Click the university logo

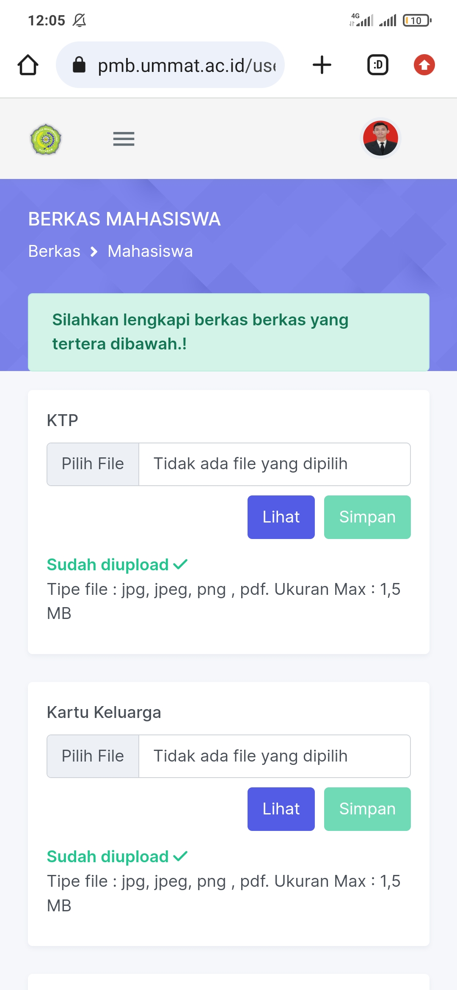point(46,139)
